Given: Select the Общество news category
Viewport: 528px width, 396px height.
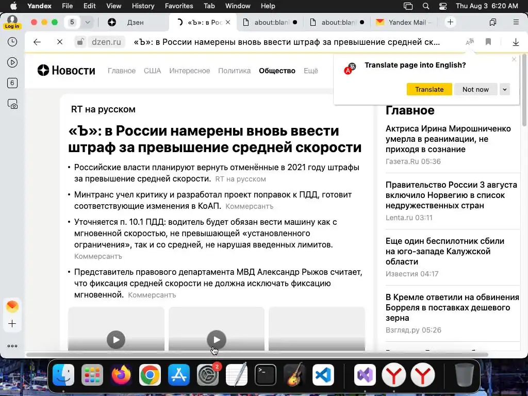Looking at the screenshot, I should pos(277,71).
